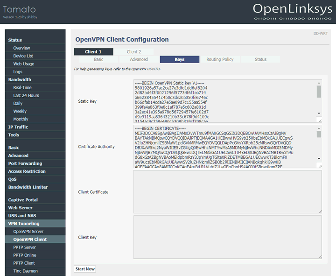The image size is (336, 276).
Task: Open Device List page
Action: [35, 56]
